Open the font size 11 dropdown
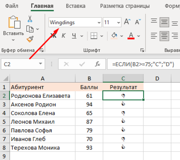180x160 pixels. (119, 22)
